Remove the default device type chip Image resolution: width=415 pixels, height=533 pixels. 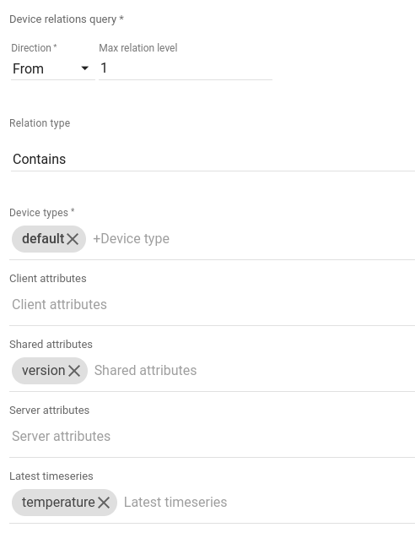(73, 239)
